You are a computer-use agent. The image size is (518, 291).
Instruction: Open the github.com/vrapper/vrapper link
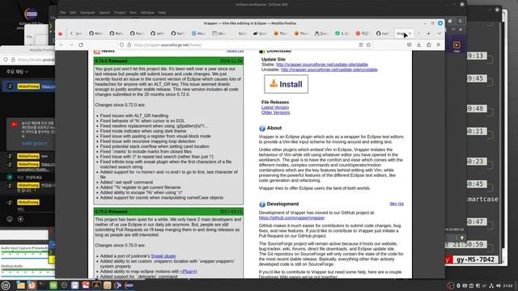291,217
